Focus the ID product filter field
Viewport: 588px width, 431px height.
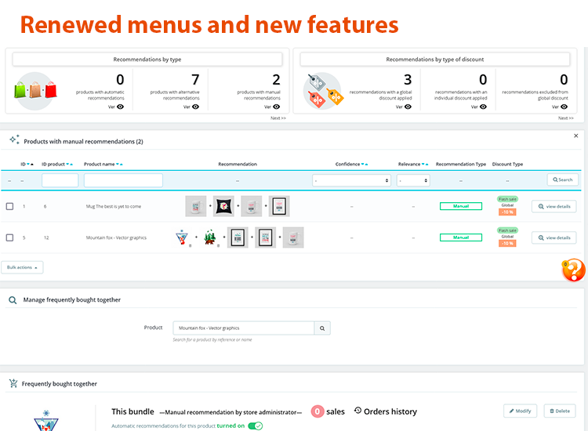[60, 180]
